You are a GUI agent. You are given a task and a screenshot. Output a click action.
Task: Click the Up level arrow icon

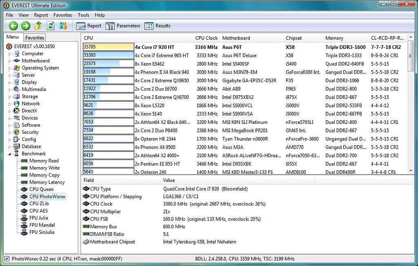point(38,26)
